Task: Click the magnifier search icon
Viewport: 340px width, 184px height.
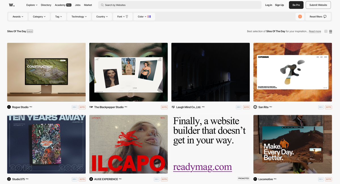Action: [102, 5]
